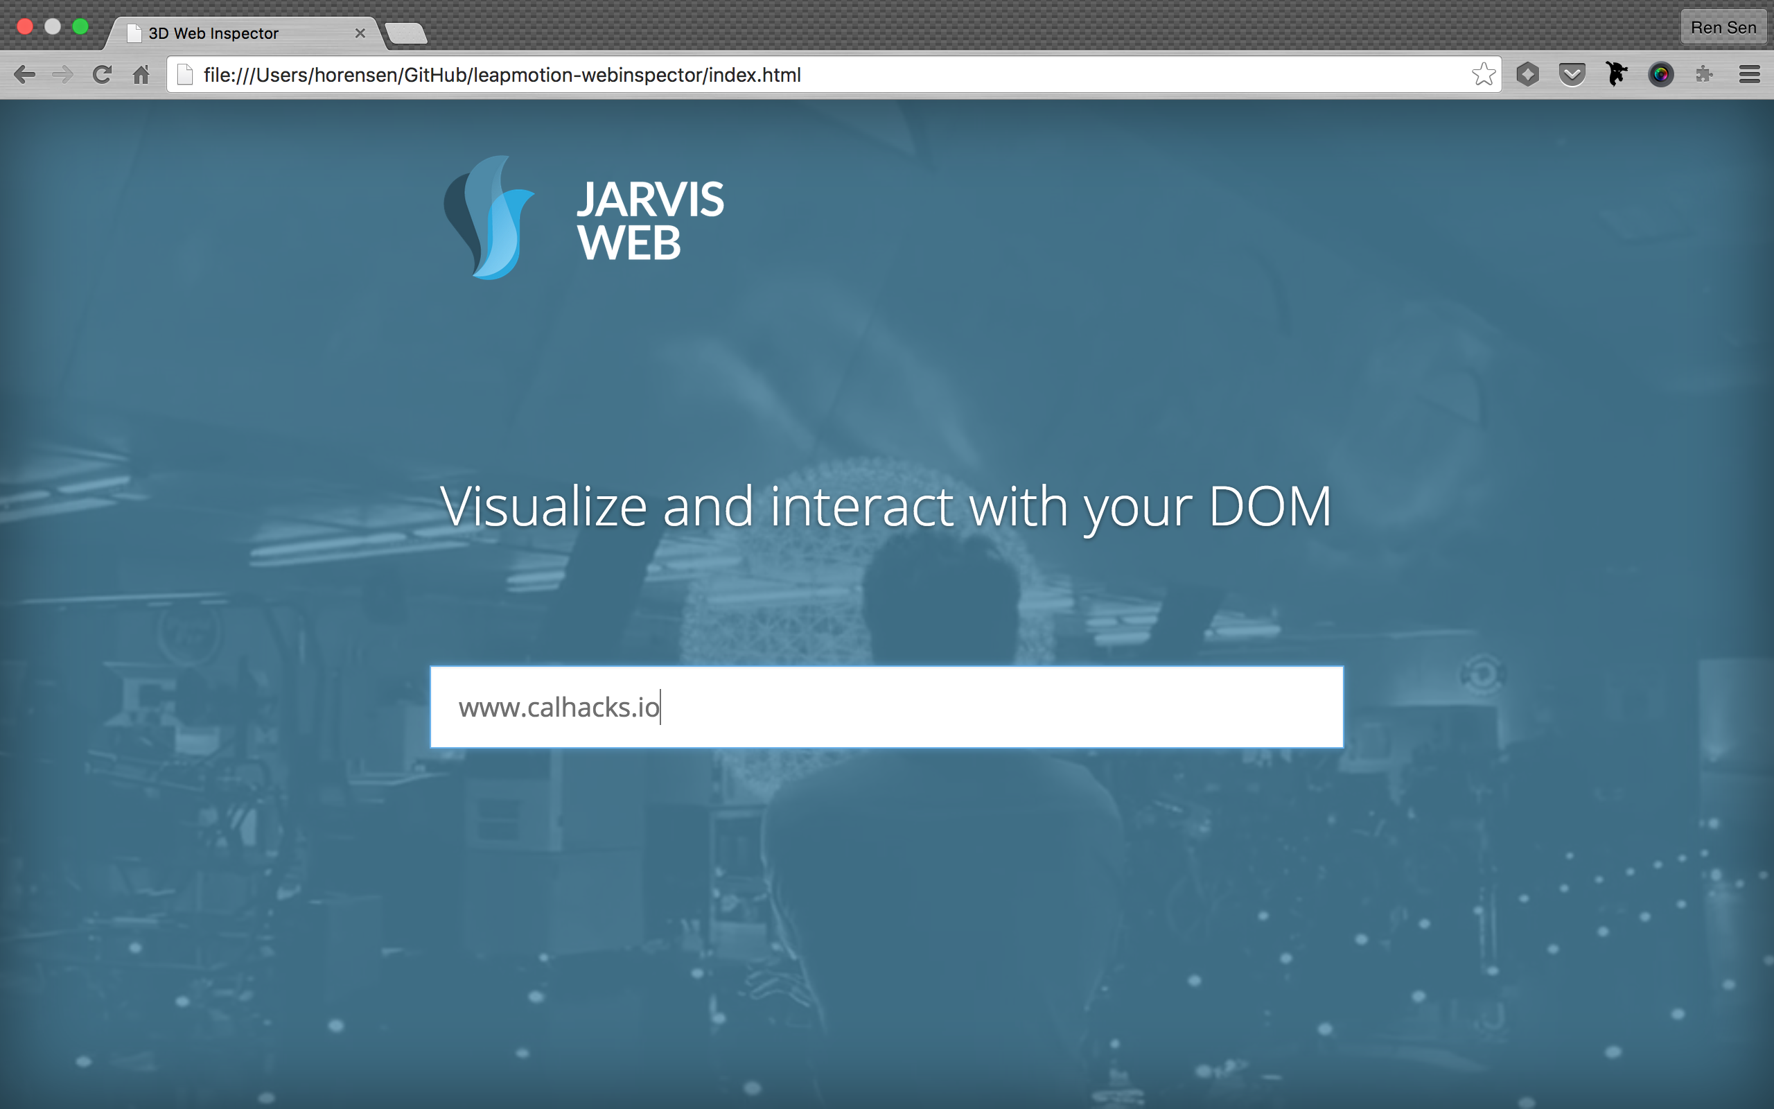Open the colorful circle extension icon

coord(1660,75)
